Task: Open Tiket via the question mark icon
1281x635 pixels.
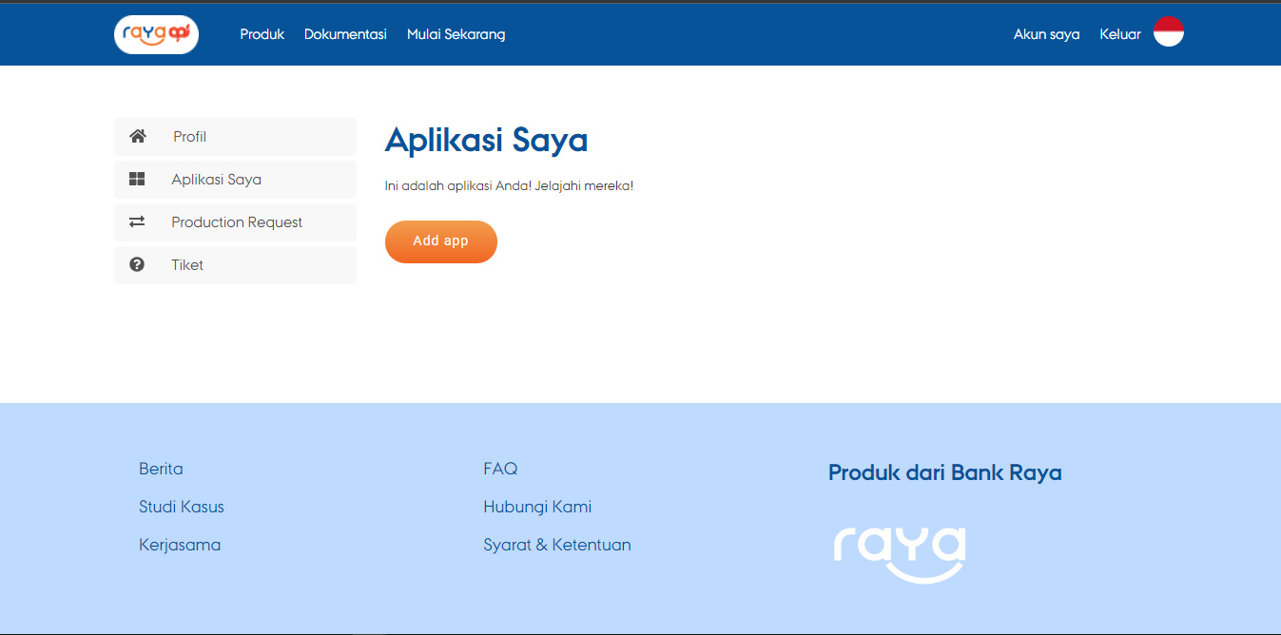Action: click(x=137, y=264)
